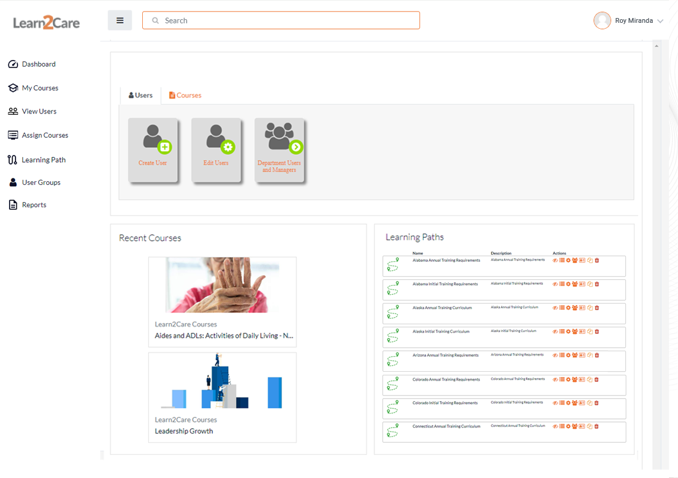
Task: Toggle visibility of Colorado Annual Training Requirements
Action: [555, 380]
